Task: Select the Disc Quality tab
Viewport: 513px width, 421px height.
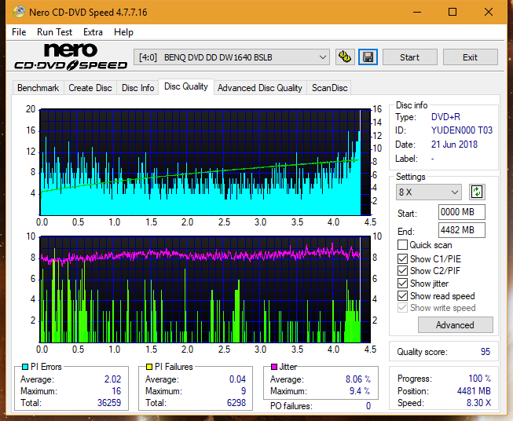Action: click(x=186, y=86)
